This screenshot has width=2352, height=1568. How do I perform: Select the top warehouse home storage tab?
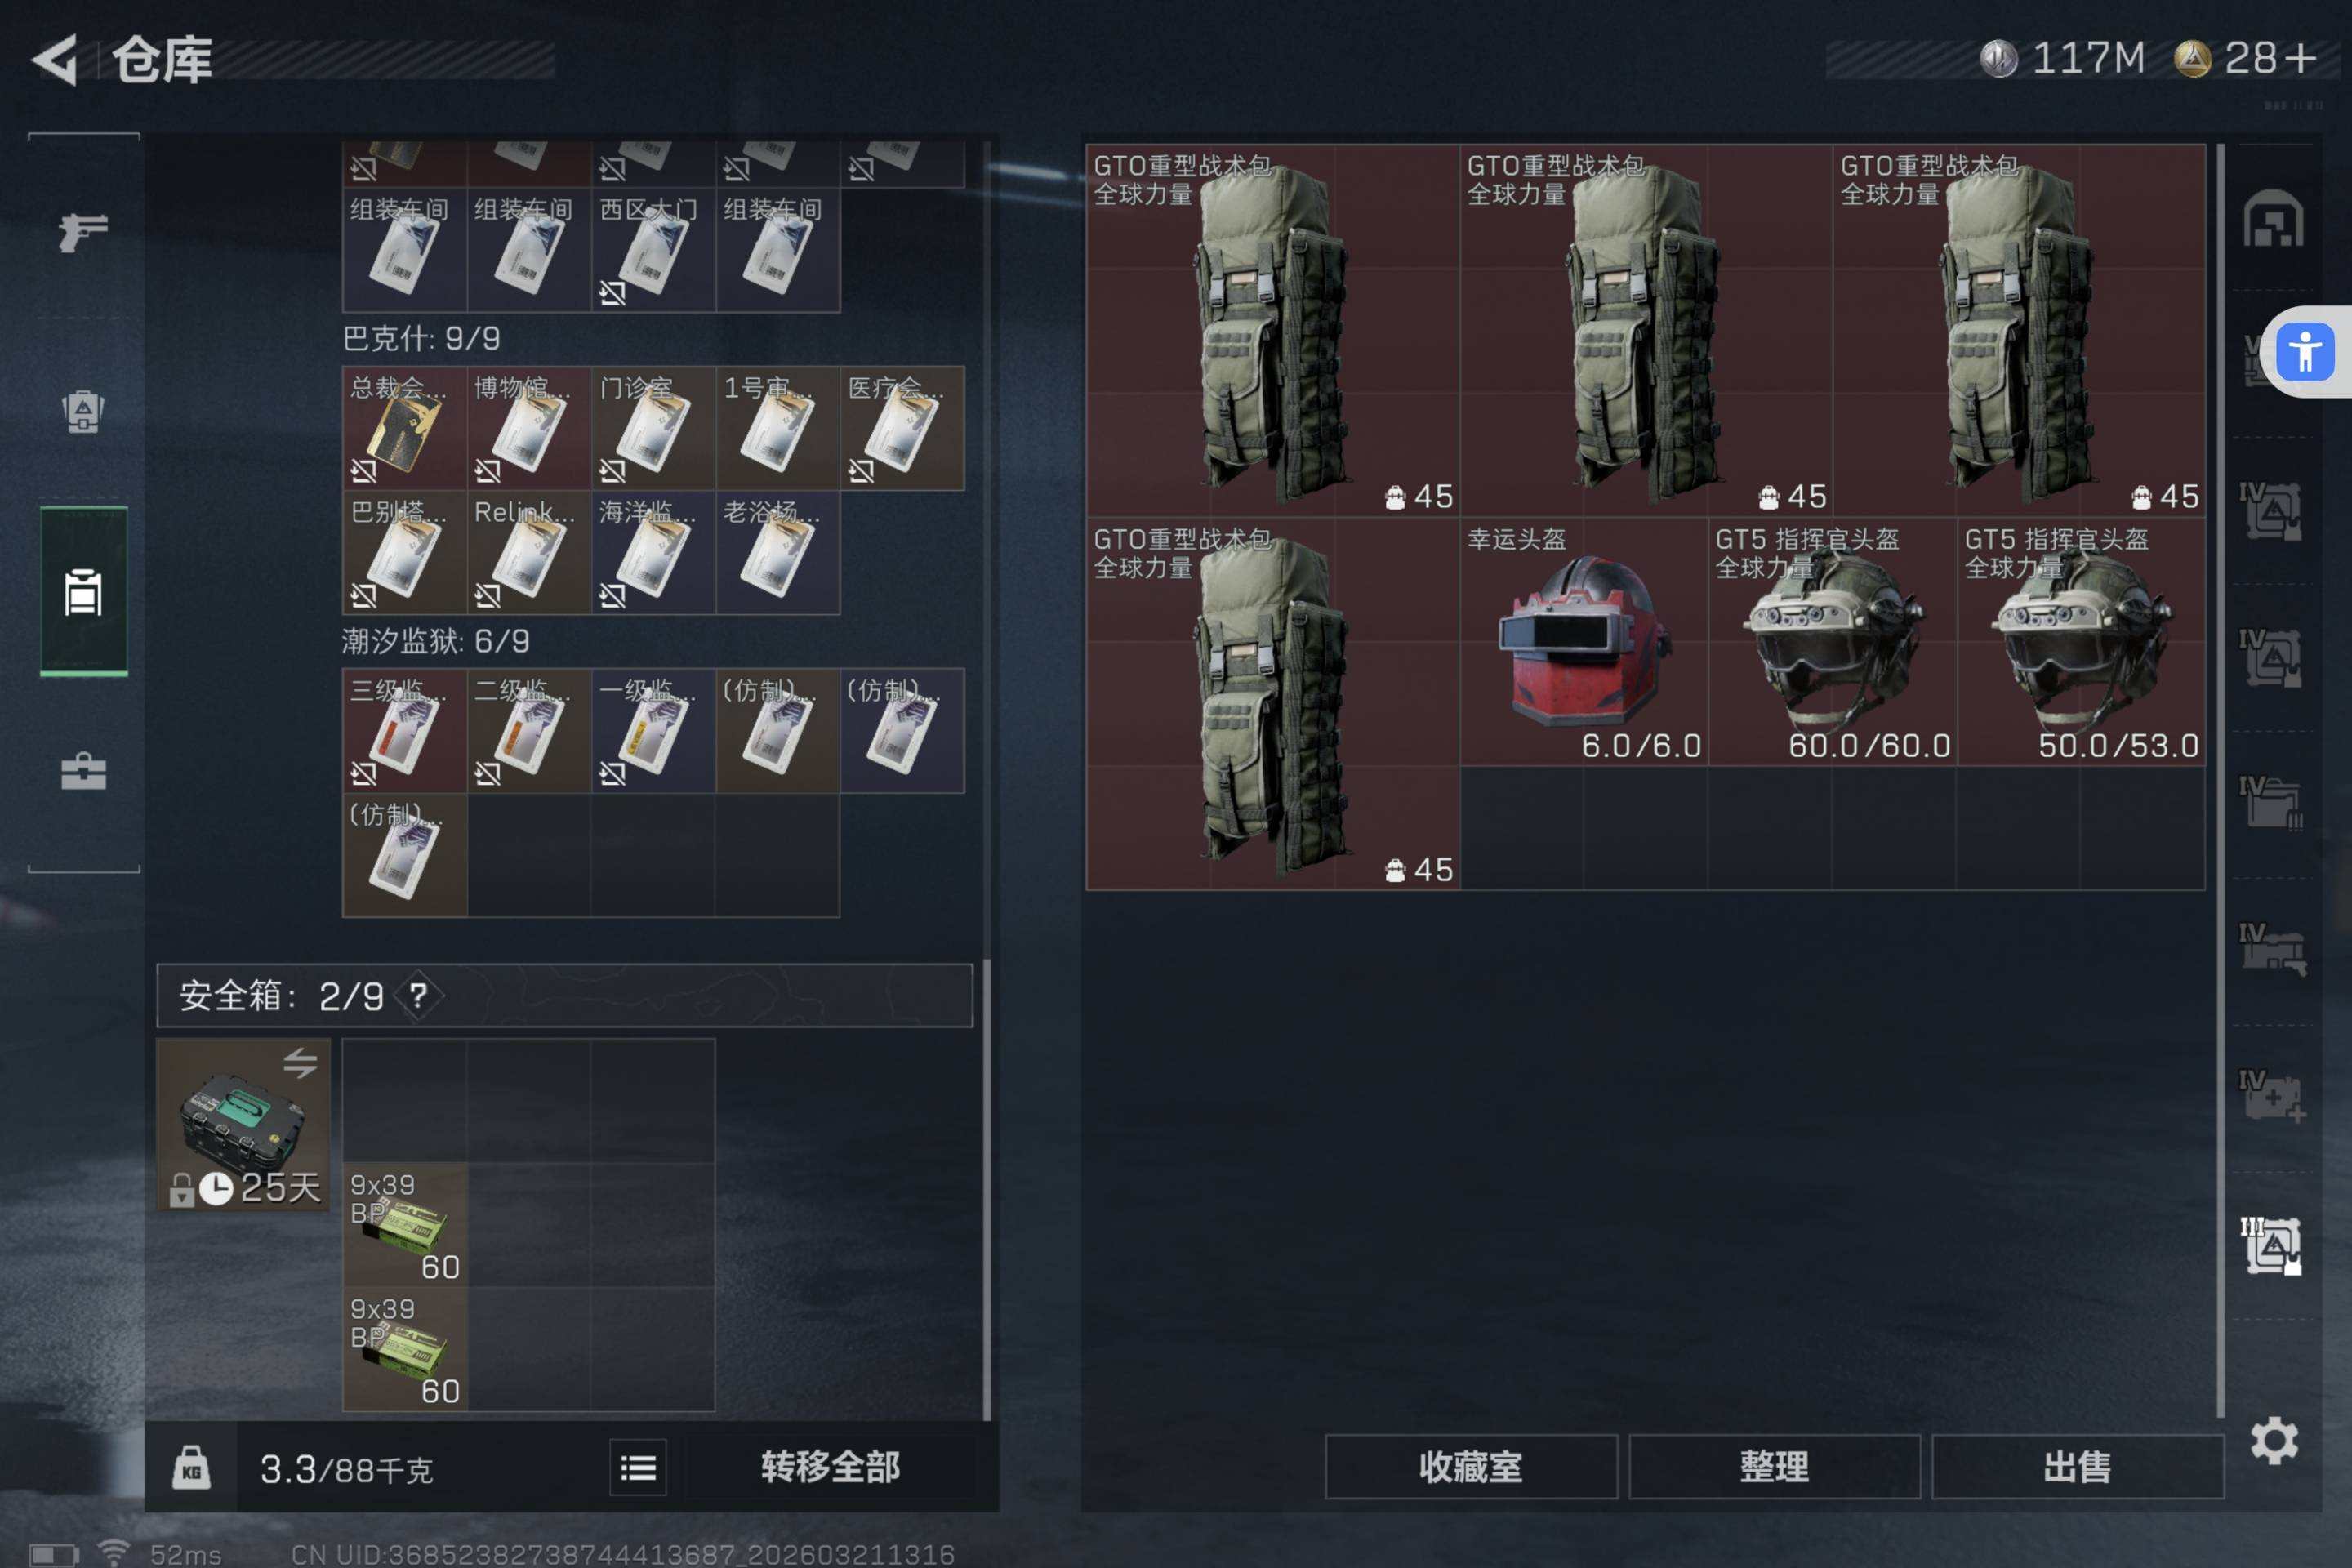coord(2273,218)
